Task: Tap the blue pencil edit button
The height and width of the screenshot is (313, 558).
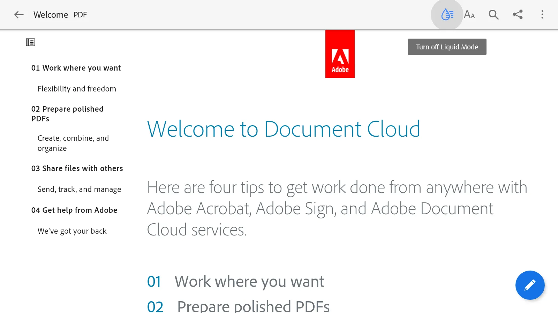Action: tap(530, 285)
